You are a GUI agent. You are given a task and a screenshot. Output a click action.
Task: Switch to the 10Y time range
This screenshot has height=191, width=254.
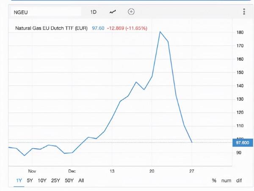tap(42, 180)
